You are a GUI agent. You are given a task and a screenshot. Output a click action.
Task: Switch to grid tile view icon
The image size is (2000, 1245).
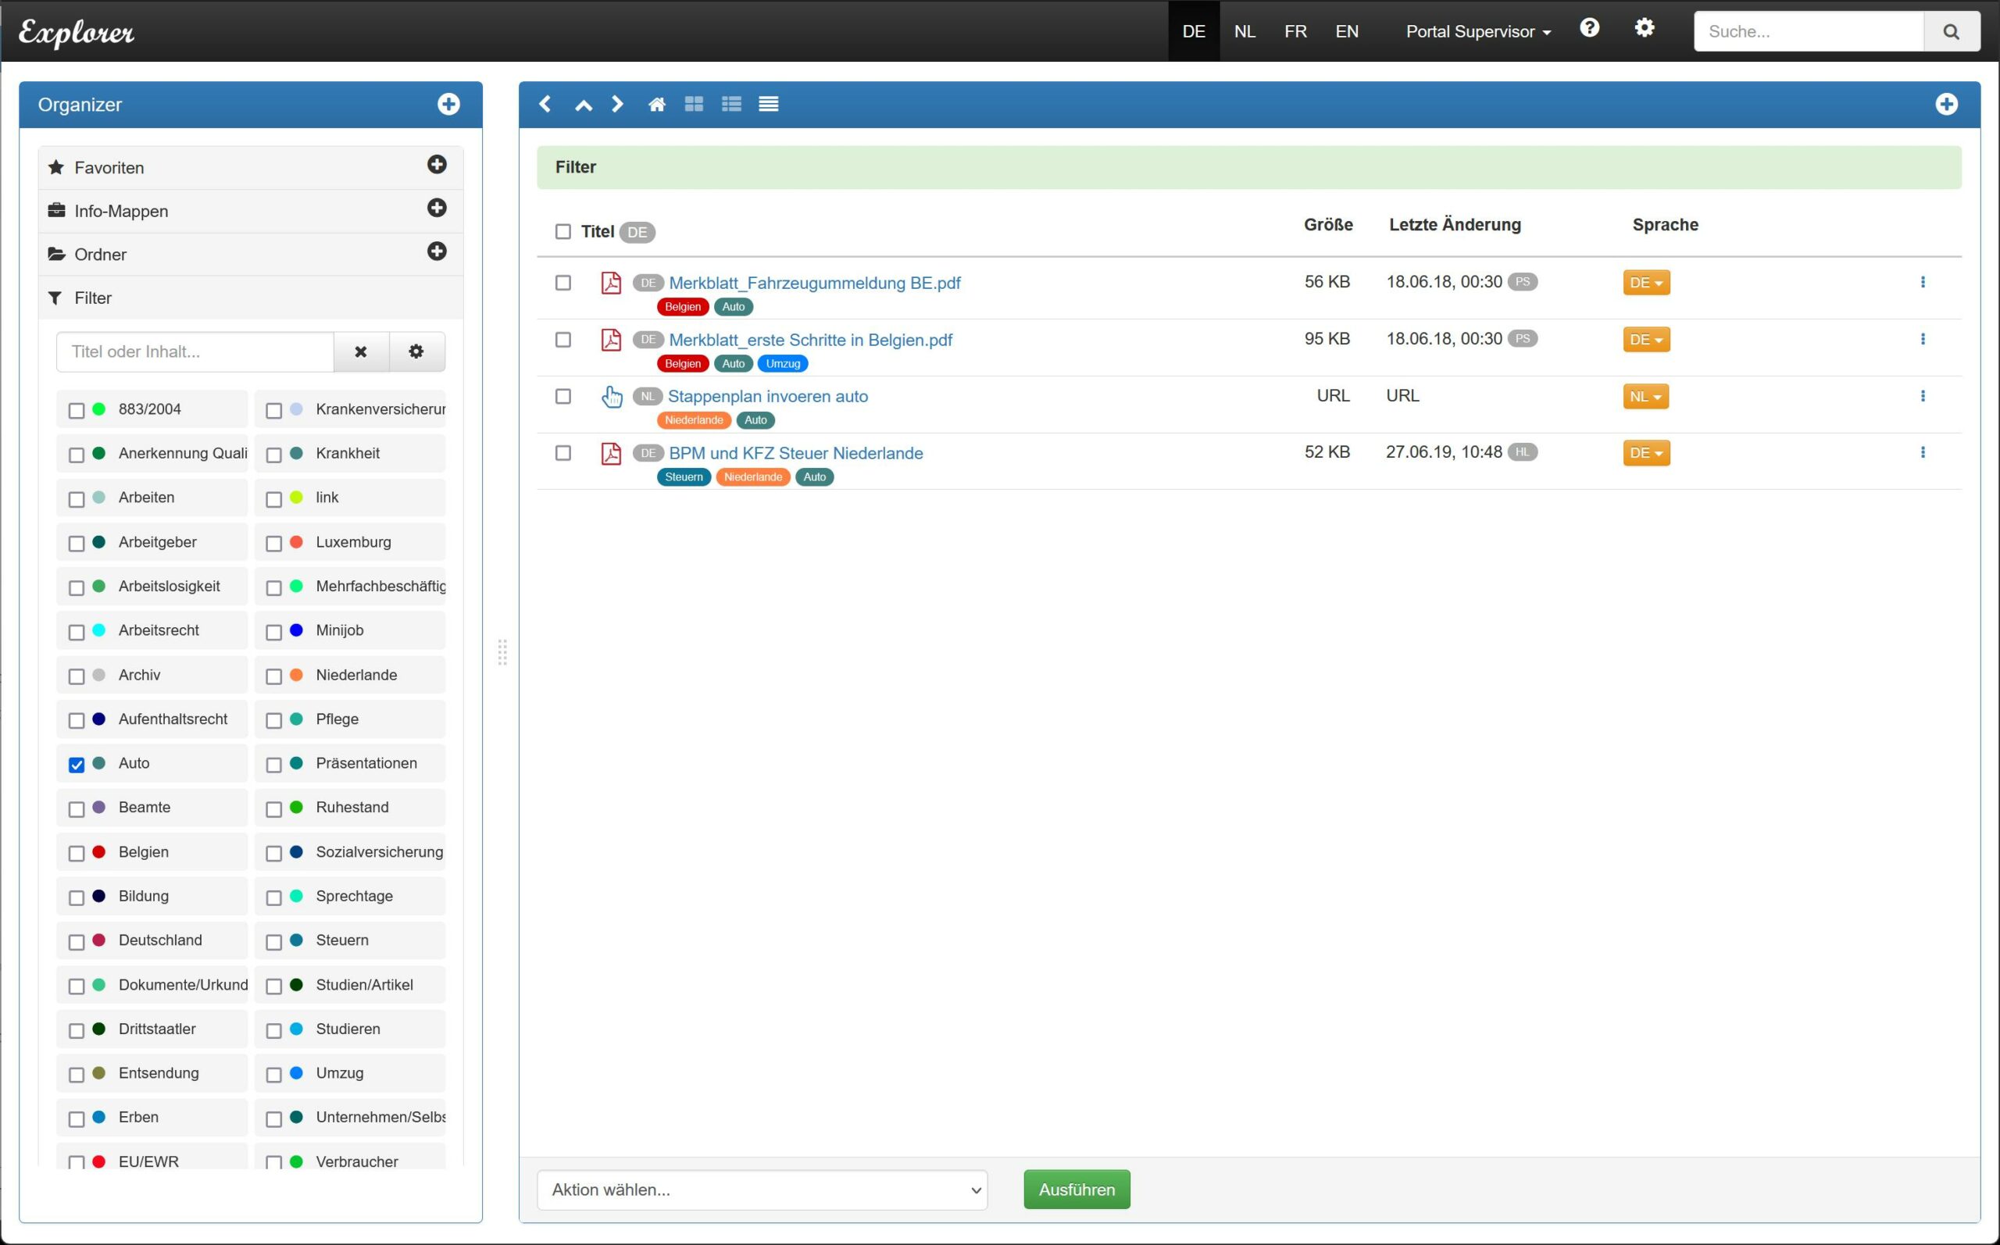click(x=693, y=105)
